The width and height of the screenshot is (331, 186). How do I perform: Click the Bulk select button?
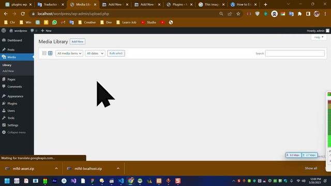click(116, 53)
